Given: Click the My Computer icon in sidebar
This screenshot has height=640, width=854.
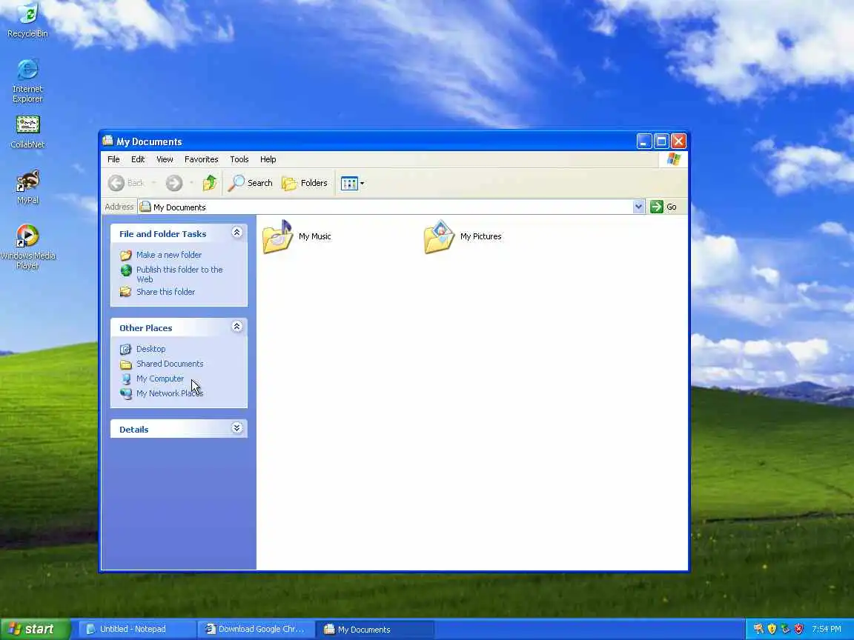Looking at the screenshot, I should click(x=126, y=379).
